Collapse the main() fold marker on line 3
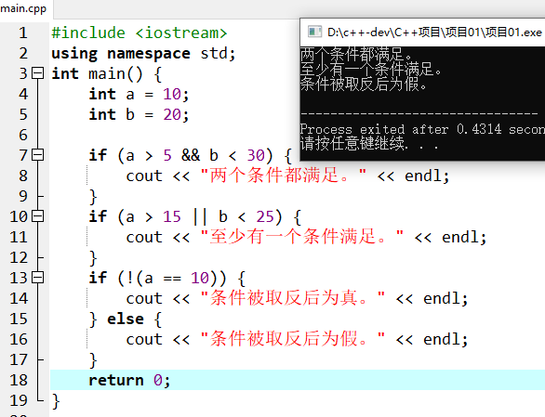This screenshot has width=545, height=417. point(37,73)
